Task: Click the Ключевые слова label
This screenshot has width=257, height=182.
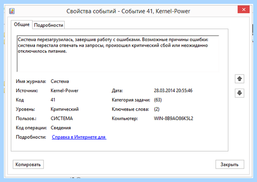Action: coord(130,109)
